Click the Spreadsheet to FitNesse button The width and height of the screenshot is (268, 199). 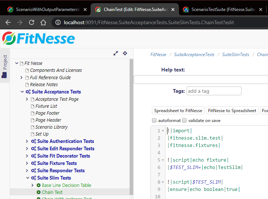[178, 111]
